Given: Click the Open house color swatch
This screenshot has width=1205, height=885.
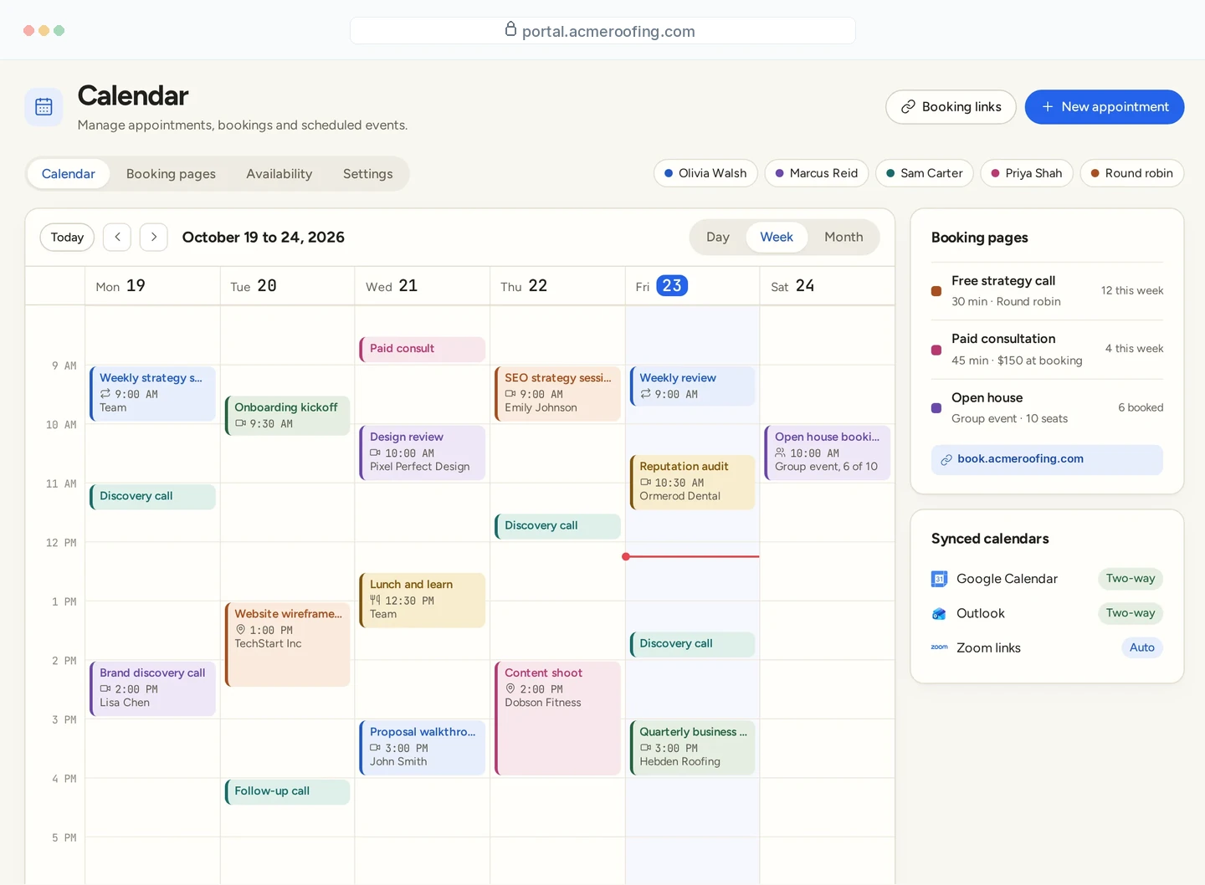Looking at the screenshot, I should [x=936, y=408].
